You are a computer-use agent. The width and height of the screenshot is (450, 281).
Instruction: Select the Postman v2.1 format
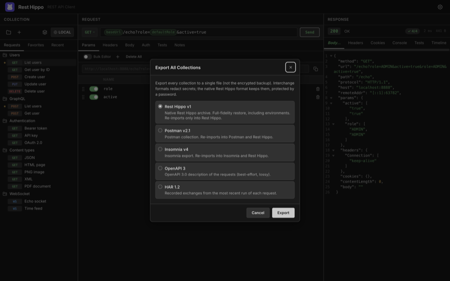(x=224, y=133)
